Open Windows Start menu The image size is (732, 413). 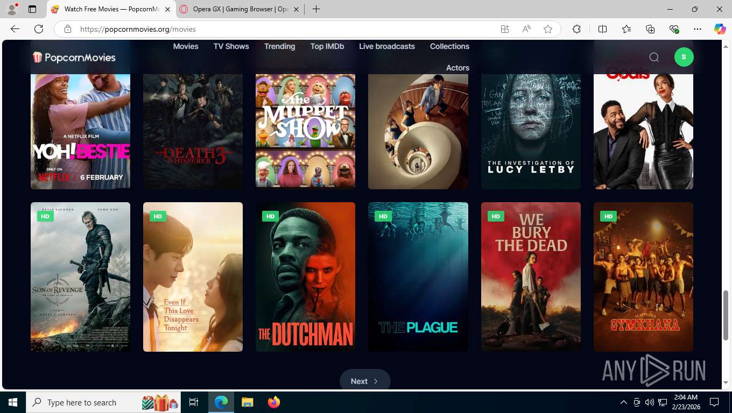point(13,402)
